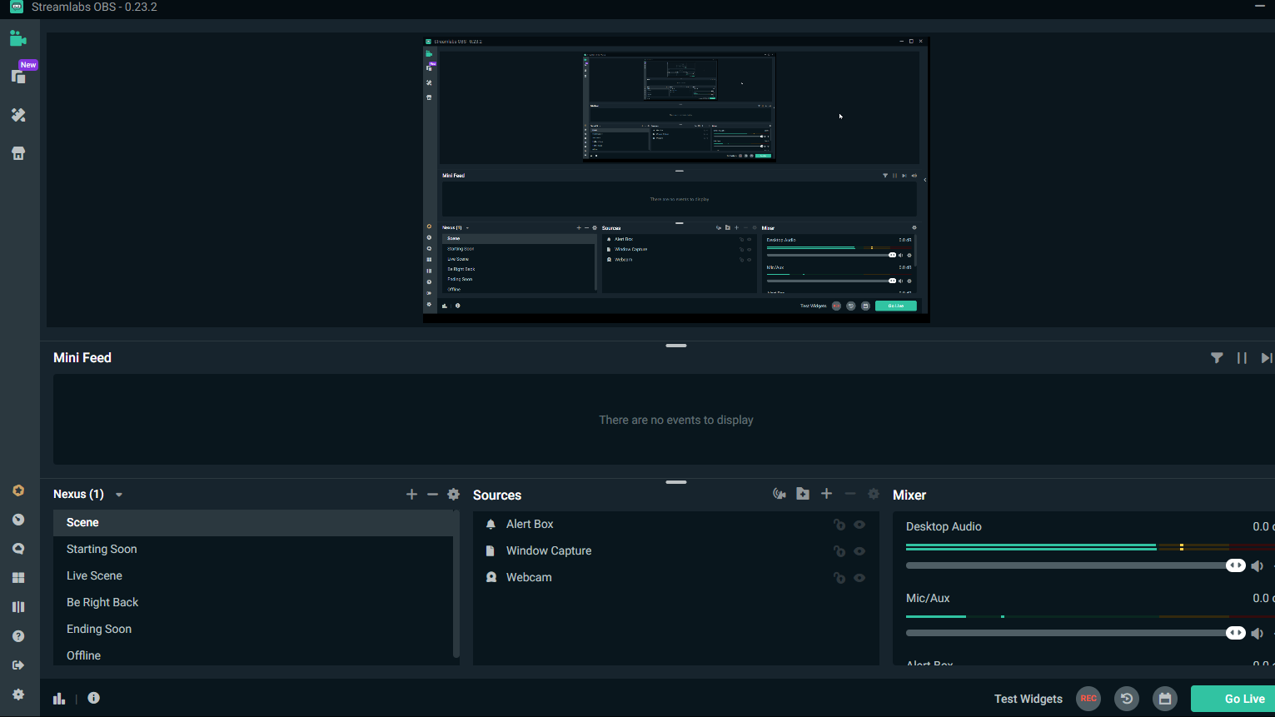1275x717 pixels.
Task: Open the App Store shop icon
Action: pyautogui.click(x=18, y=153)
